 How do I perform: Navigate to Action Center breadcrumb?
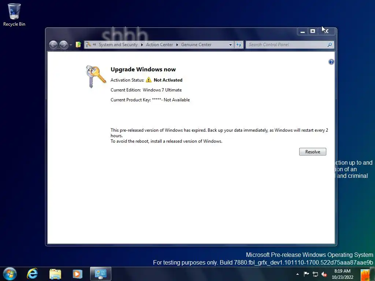(159, 44)
